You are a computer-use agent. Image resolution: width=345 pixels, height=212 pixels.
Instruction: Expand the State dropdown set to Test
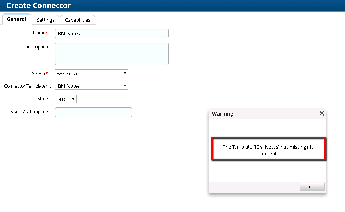coord(66,99)
